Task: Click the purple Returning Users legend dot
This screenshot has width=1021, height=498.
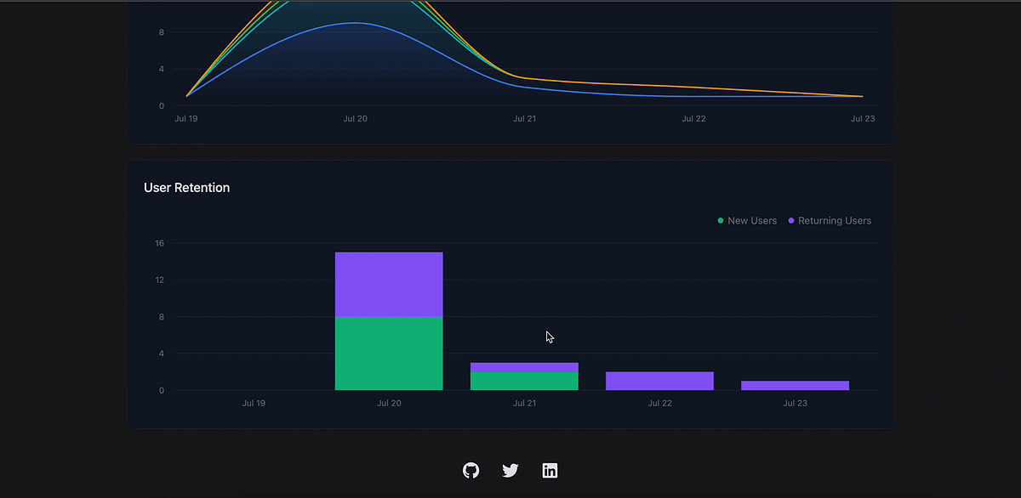Action: pos(790,220)
